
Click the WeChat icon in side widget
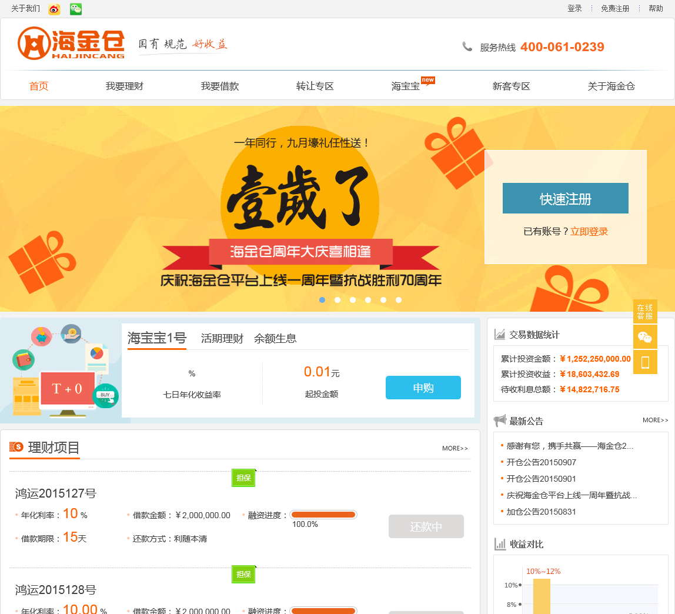click(x=645, y=337)
